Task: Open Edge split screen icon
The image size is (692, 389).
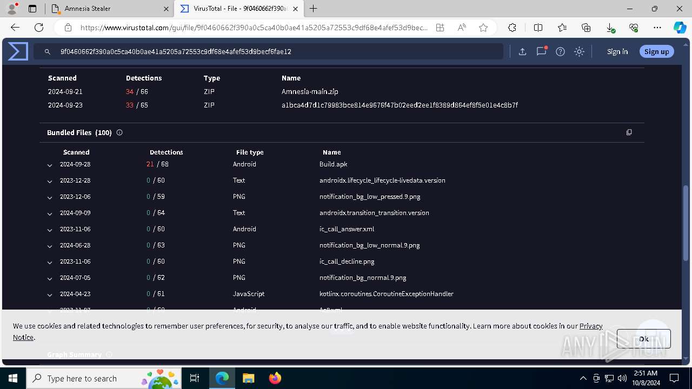Action: point(538,28)
